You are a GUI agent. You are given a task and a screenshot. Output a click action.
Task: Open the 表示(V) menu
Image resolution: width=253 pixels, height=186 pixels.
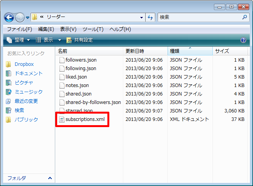(x=68, y=29)
